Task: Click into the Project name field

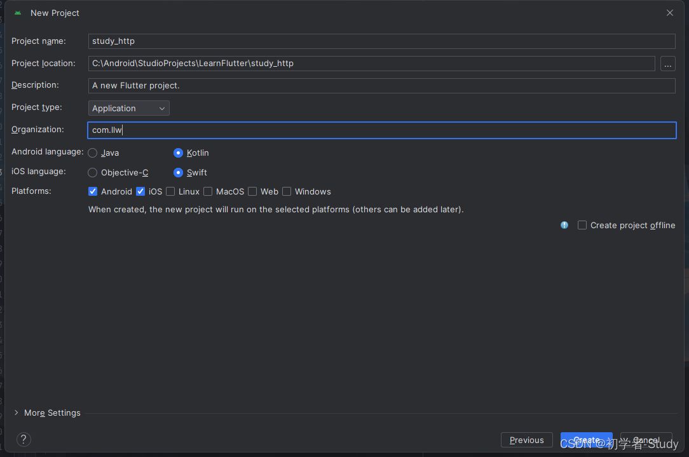Action: [x=381, y=41]
